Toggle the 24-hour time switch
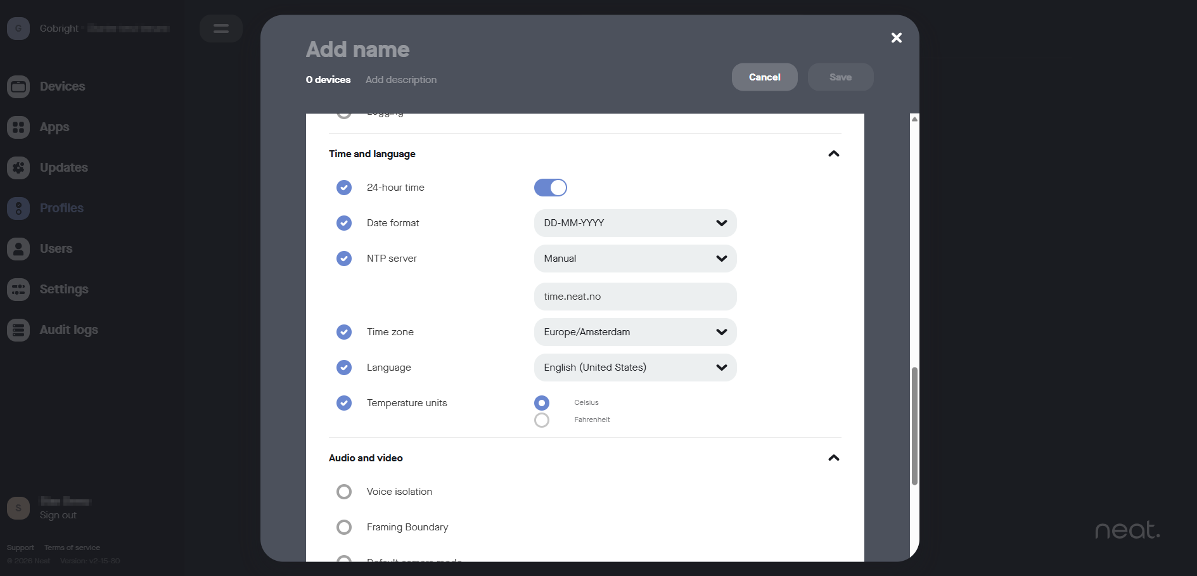This screenshot has width=1197, height=576. click(550, 188)
